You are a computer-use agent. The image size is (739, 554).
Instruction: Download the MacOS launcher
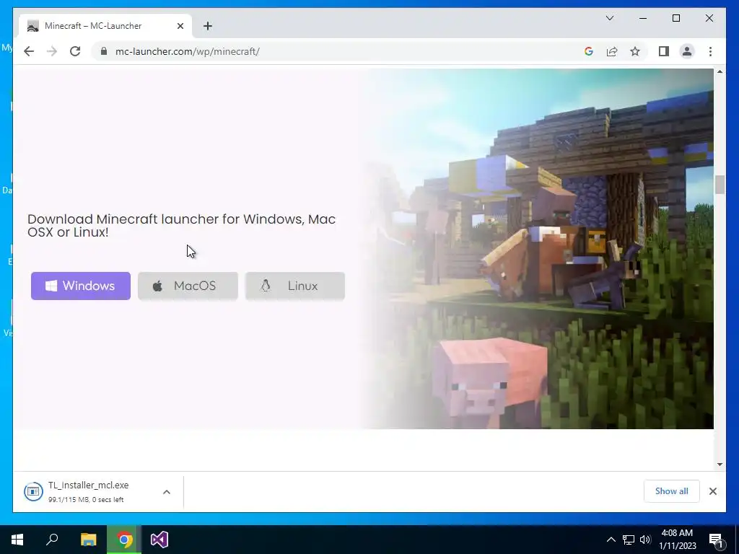(188, 286)
